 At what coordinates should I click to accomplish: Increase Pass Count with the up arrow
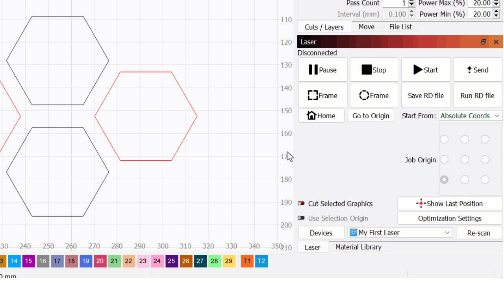pyautogui.click(x=411, y=2)
